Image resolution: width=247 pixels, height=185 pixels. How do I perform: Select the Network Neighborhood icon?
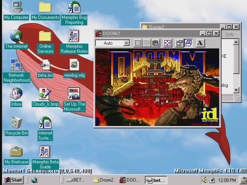(16, 71)
